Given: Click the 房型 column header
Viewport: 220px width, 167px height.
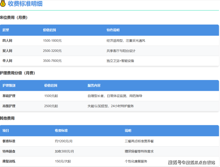Looking at the screenshot, I should click(6, 30).
